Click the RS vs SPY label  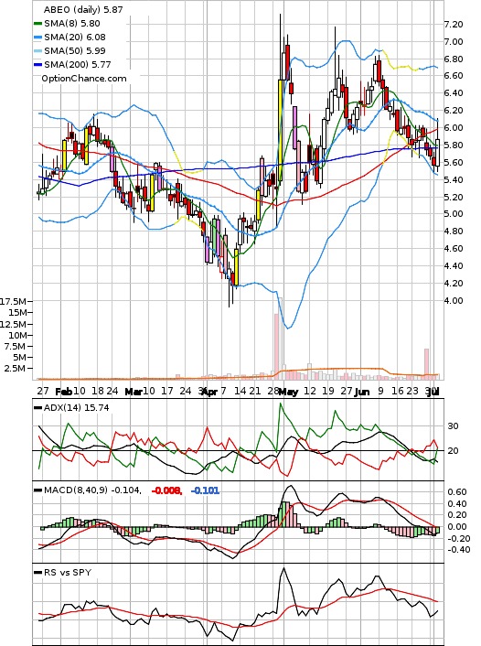[x=68, y=572]
